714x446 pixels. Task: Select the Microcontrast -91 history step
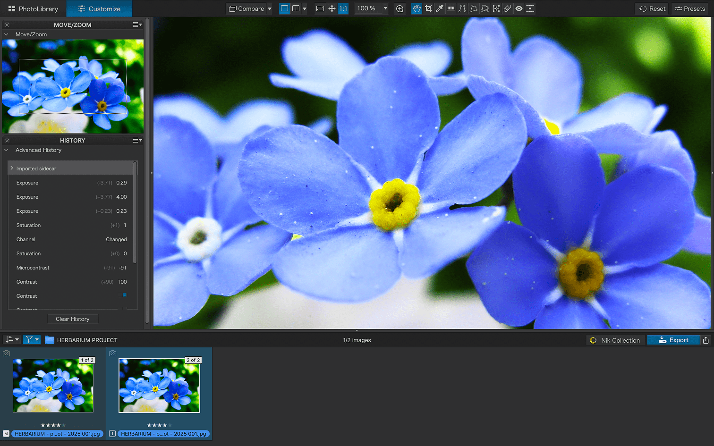pos(71,268)
